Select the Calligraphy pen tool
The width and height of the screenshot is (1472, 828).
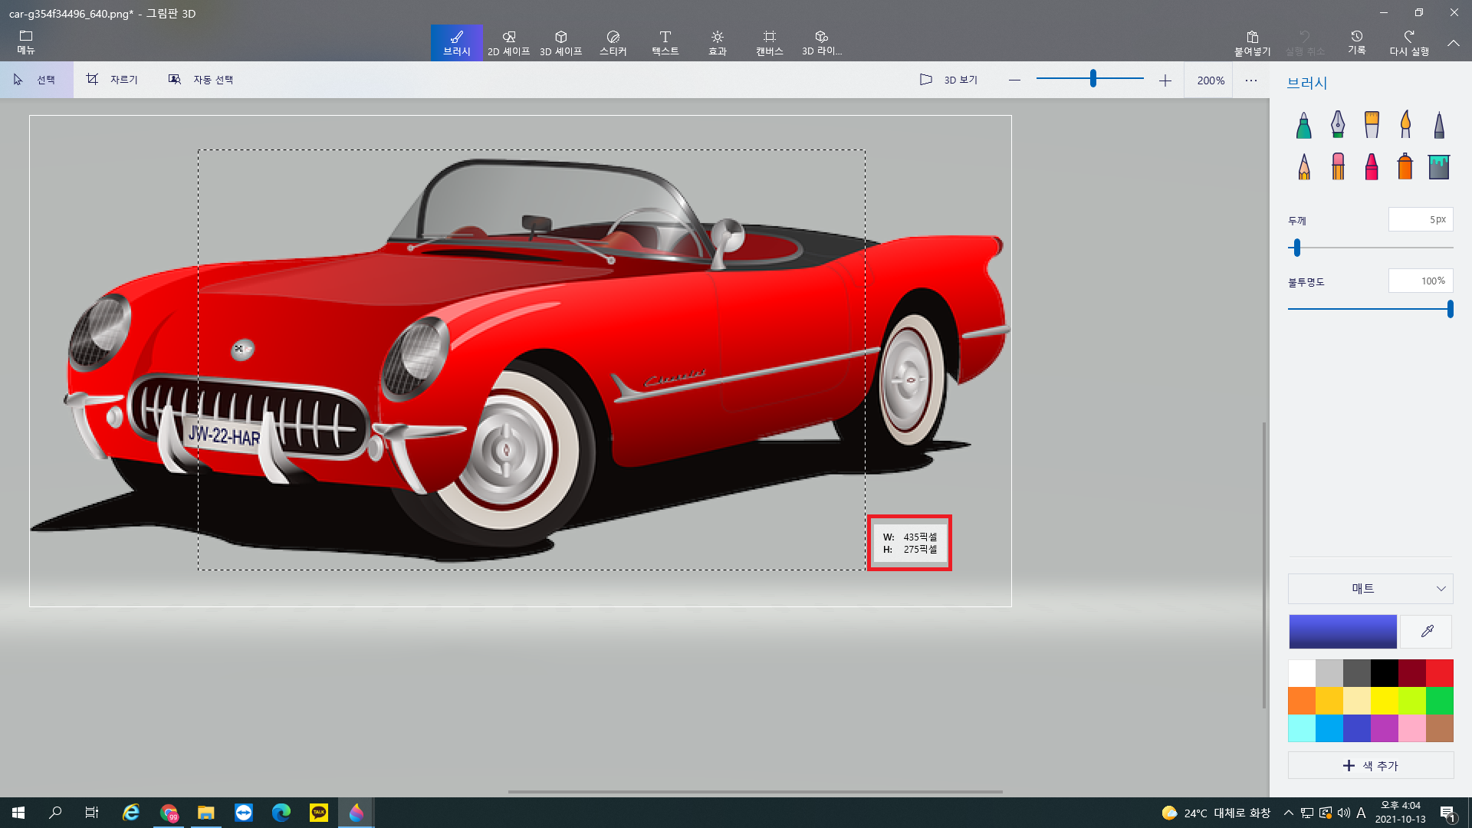[x=1337, y=125]
